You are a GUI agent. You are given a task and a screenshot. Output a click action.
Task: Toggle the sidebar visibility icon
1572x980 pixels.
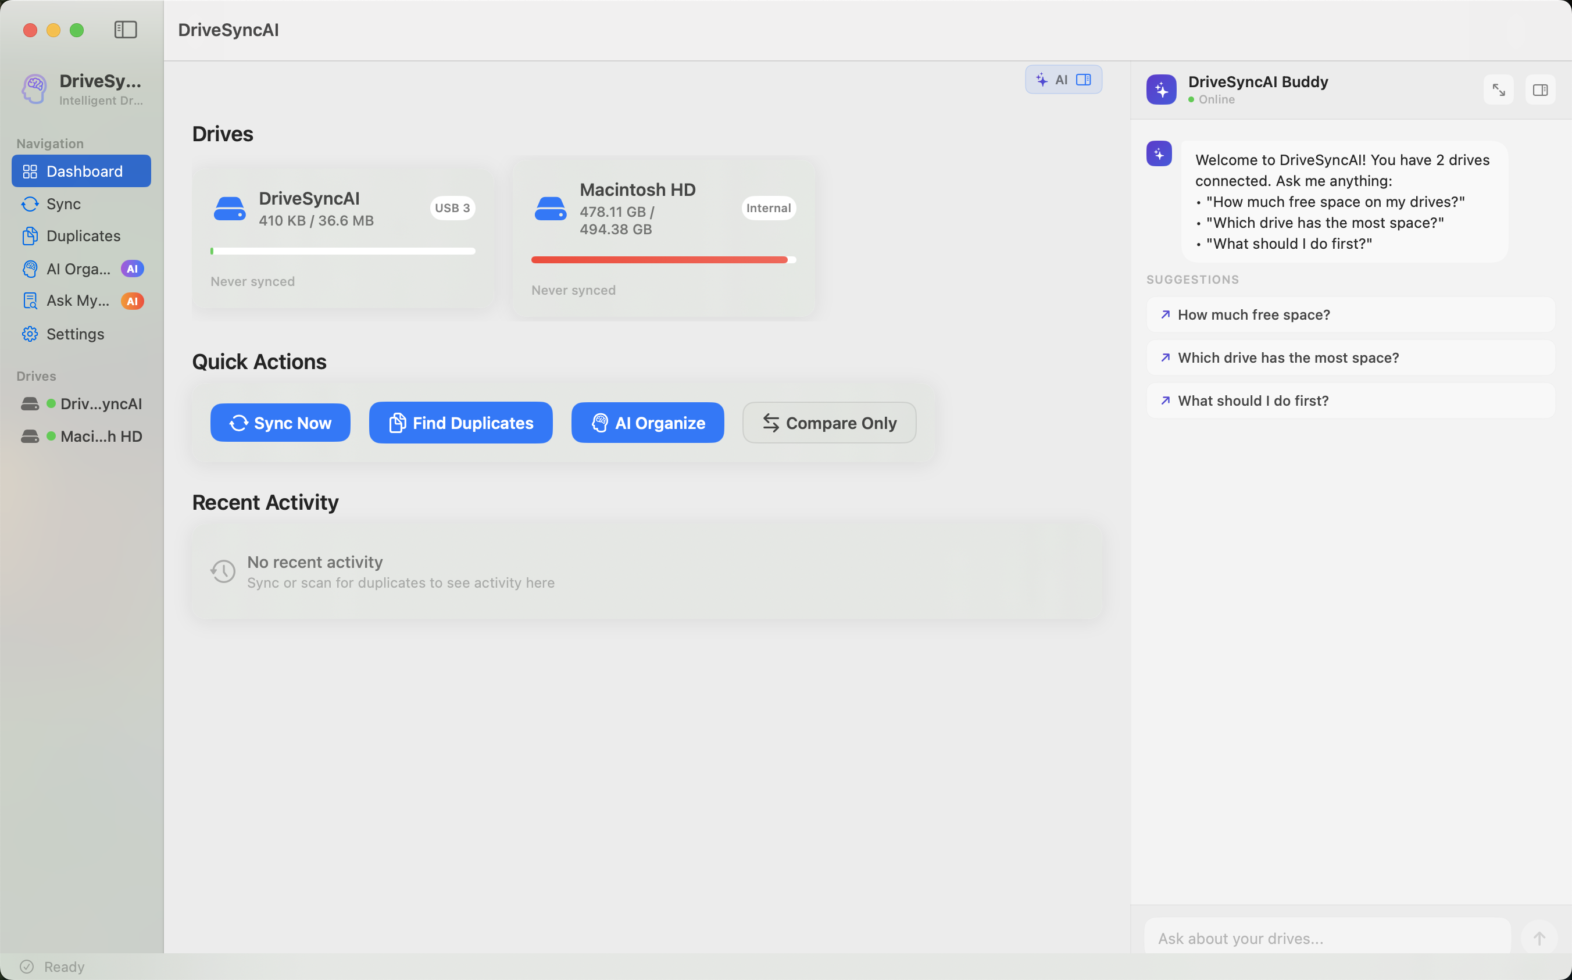126,30
